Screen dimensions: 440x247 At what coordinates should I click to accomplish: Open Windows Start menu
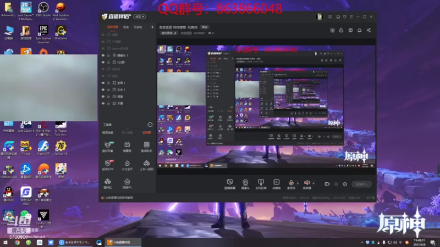pyautogui.click(x=5, y=243)
